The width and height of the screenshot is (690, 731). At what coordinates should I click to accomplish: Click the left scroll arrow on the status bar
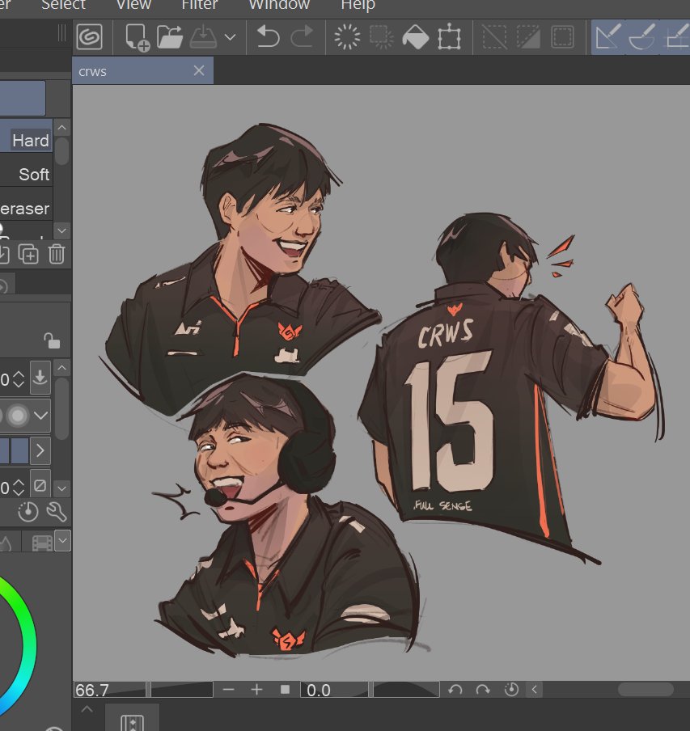(x=534, y=690)
